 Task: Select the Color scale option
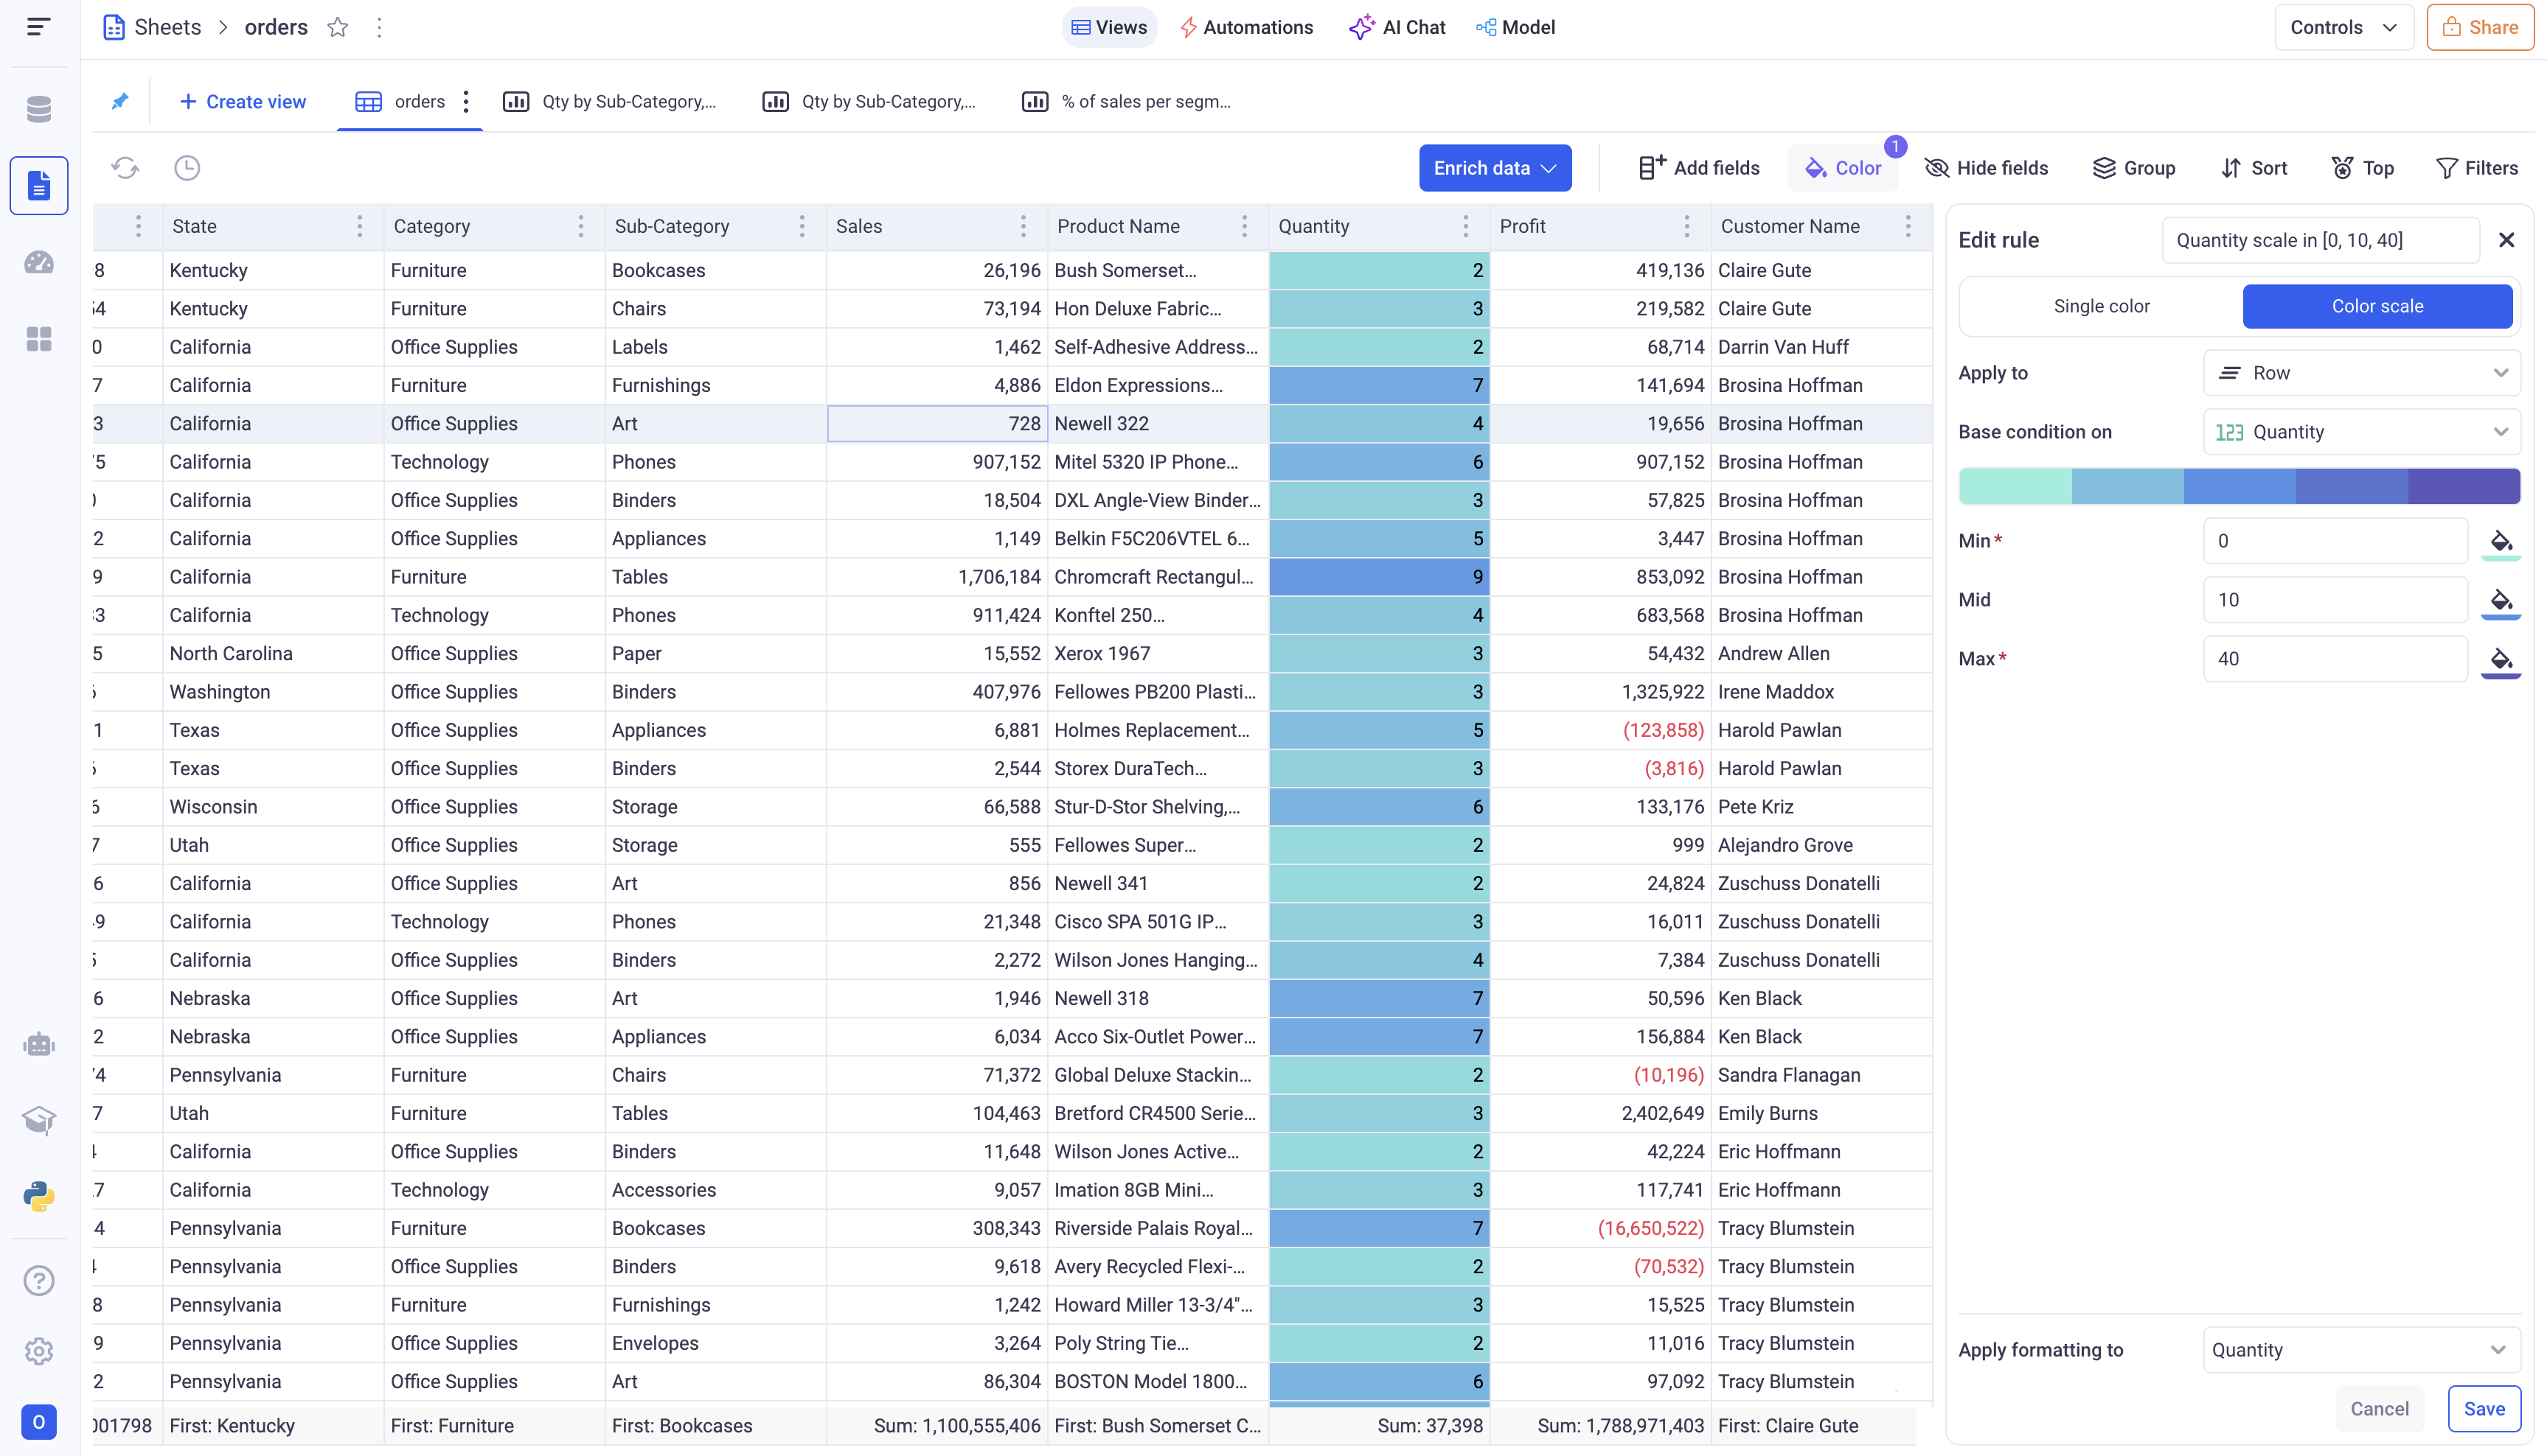pos(2377,306)
